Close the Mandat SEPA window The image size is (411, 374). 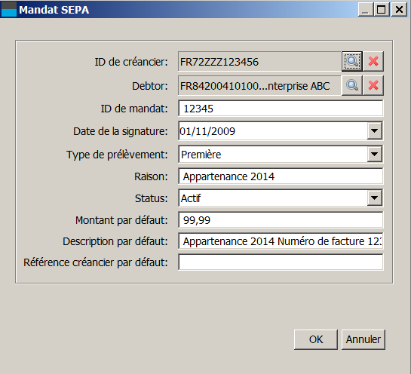(x=399, y=10)
